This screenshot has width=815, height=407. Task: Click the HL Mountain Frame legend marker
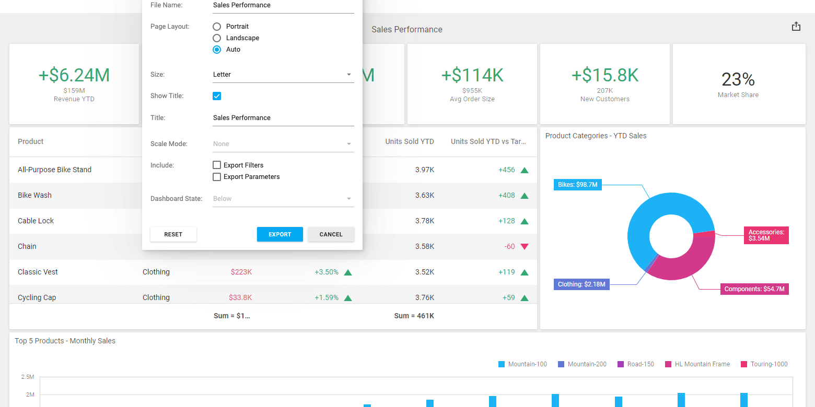click(668, 364)
